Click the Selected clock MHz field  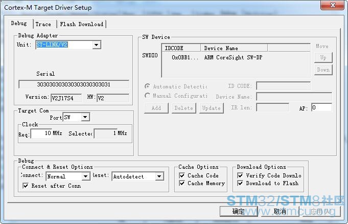(106, 133)
